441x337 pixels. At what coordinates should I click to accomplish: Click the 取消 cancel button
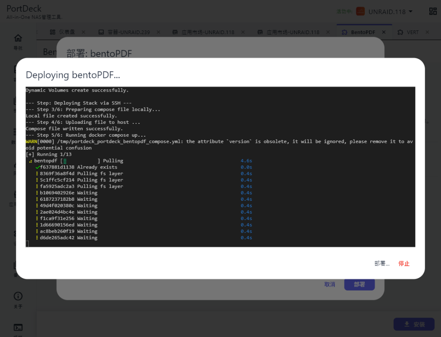(329, 285)
